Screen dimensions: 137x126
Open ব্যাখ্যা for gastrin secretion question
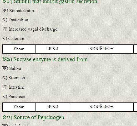(x=53, y=49)
